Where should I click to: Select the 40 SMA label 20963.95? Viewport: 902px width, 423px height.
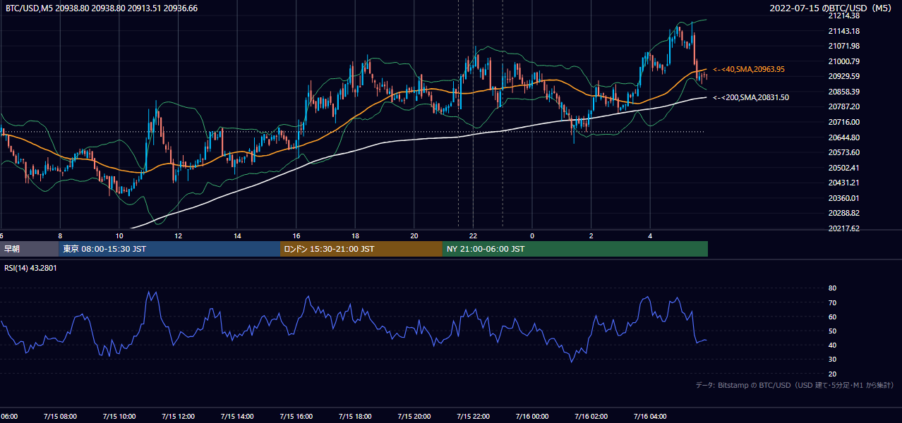748,69
